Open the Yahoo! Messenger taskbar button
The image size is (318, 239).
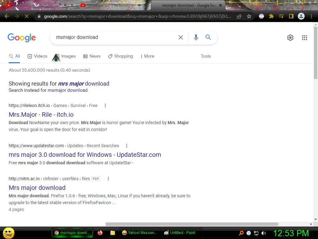pos(140,233)
